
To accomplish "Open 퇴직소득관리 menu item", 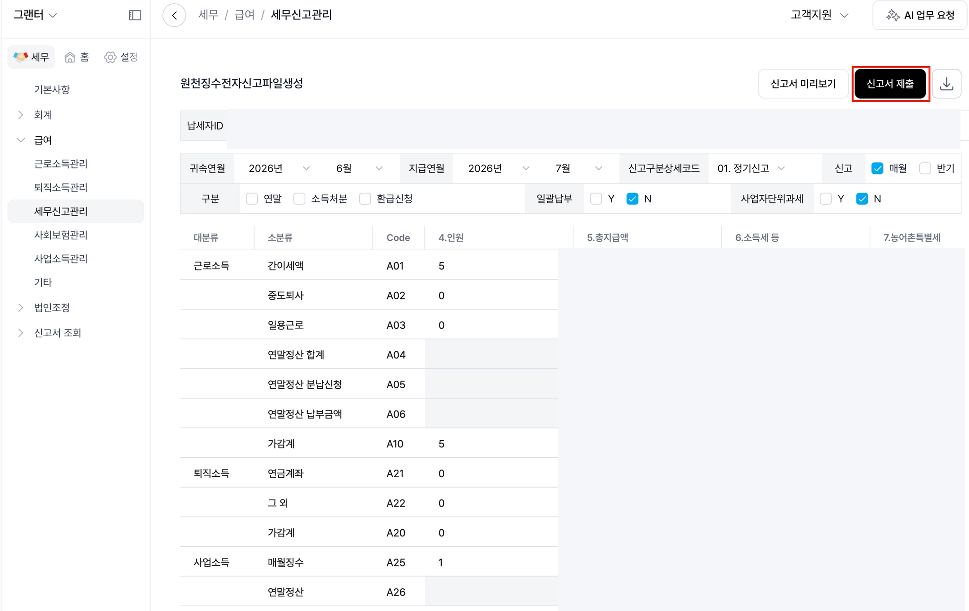I will (61, 187).
